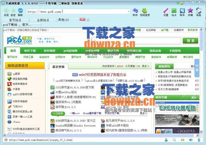Open the QQ2013 banner image
This screenshot has height=145, width=206.
(x=177, y=131)
